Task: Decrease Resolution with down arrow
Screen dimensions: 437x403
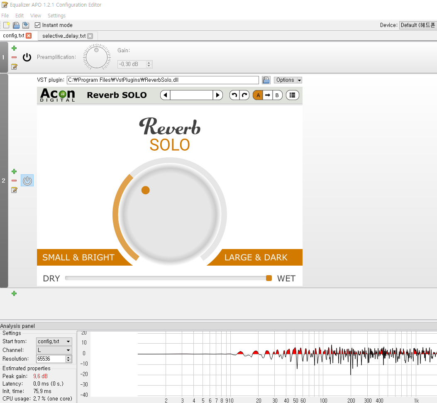Action: tap(68, 361)
